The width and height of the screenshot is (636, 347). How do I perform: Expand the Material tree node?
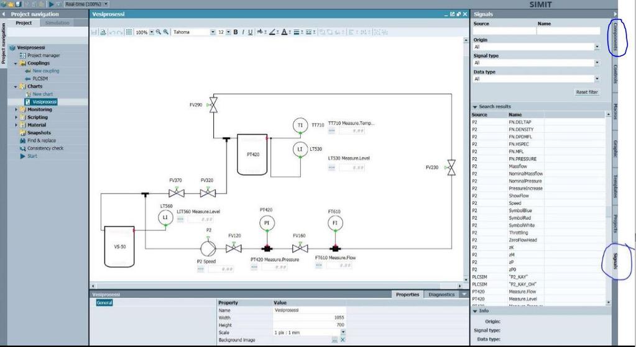(x=16, y=125)
